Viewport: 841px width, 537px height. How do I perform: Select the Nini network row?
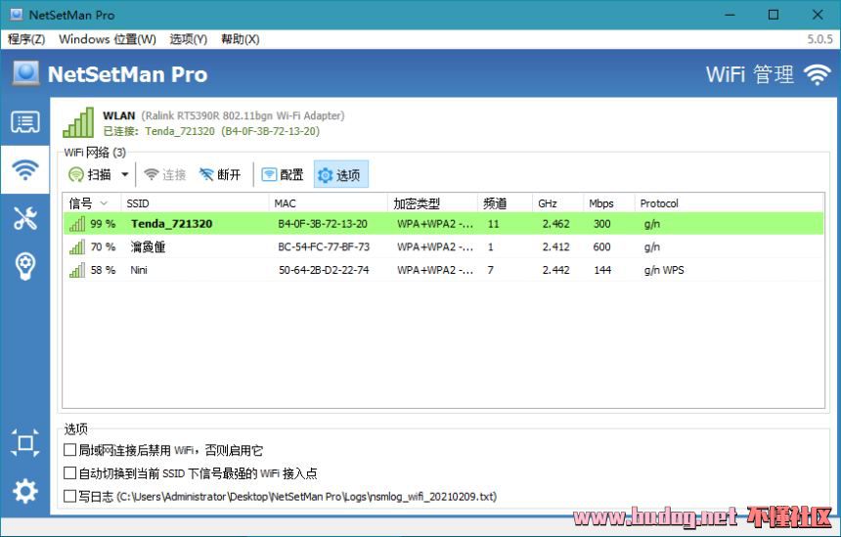click(293, 270)
